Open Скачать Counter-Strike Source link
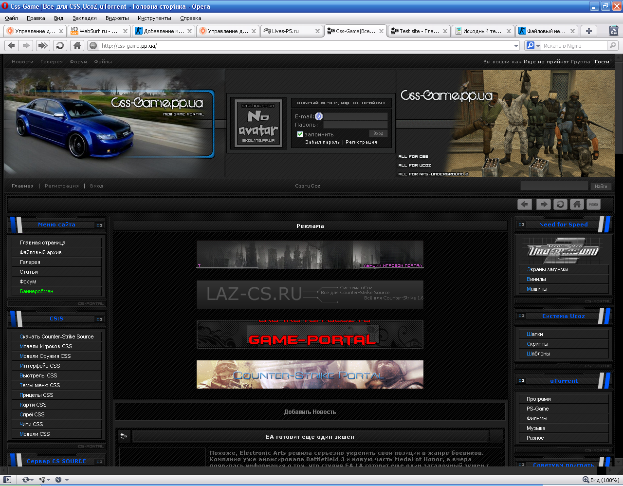This screenshot has width=623, height=486. pos(56,336)
